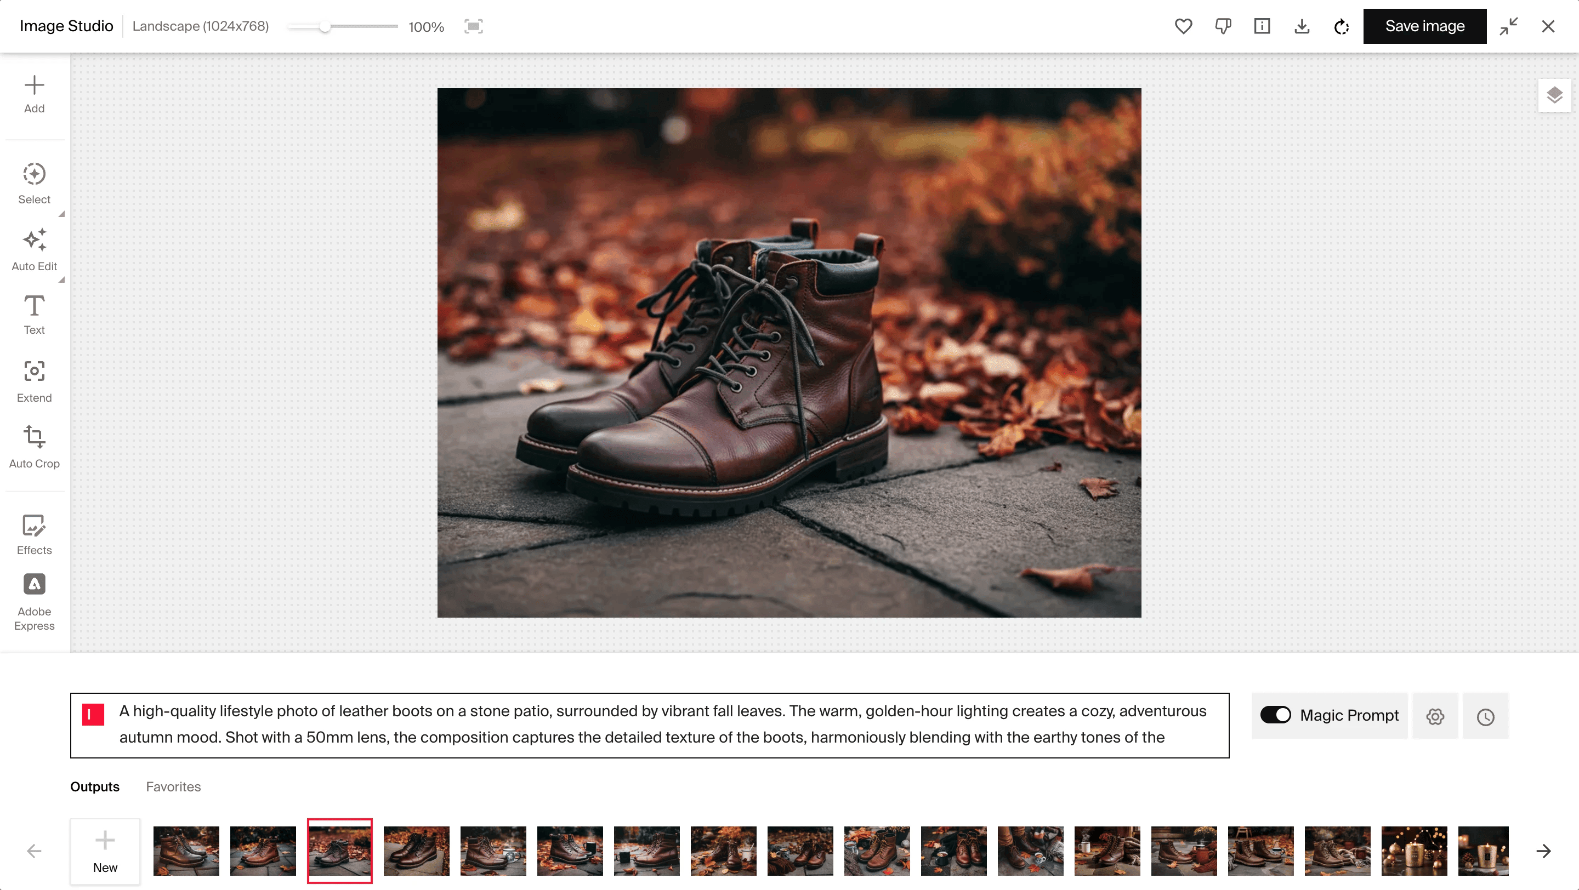The height and width of the screenshot is (890, 1579).
Task: Click the main boots canvas image
Action: point(789,353)
